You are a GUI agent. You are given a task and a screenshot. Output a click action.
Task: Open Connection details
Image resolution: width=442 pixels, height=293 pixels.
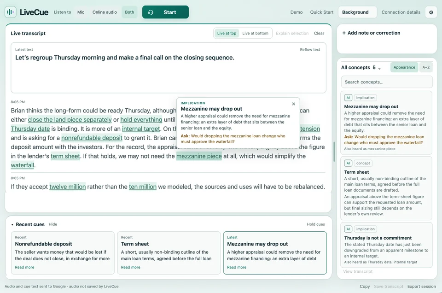click(x=401, y=12)
